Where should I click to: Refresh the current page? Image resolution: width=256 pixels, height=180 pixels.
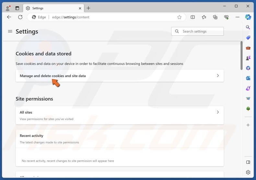click(20, 17)
